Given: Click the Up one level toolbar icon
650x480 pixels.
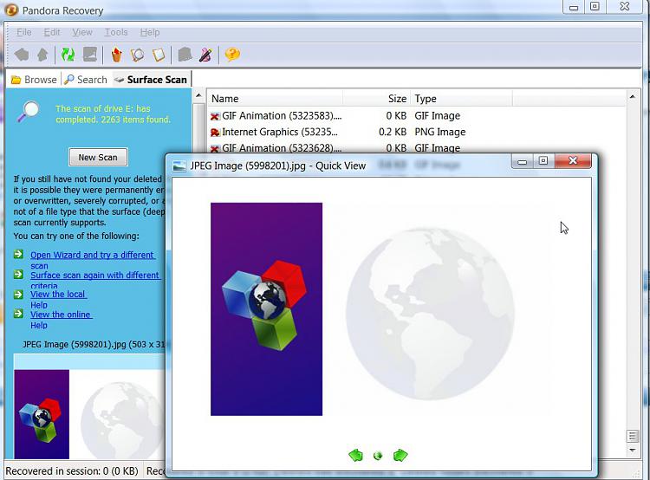Looking at the screenshot, I should pos(42,55).
